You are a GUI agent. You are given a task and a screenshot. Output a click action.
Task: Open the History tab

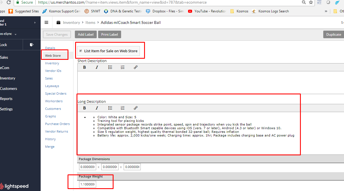click(50, 139)
